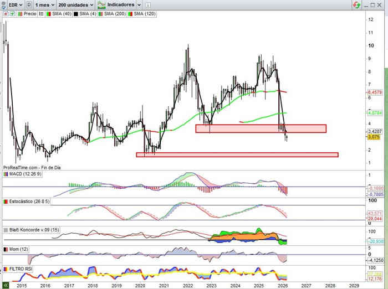The width and height of the screenshot is (388, 289).
Task: Click the SMA (4) black color swatch
Action: point(75,13)
